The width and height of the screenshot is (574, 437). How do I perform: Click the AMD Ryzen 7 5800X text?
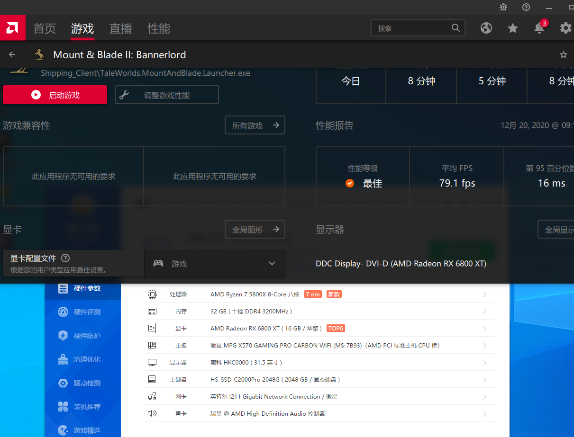(x=255, y=294)
